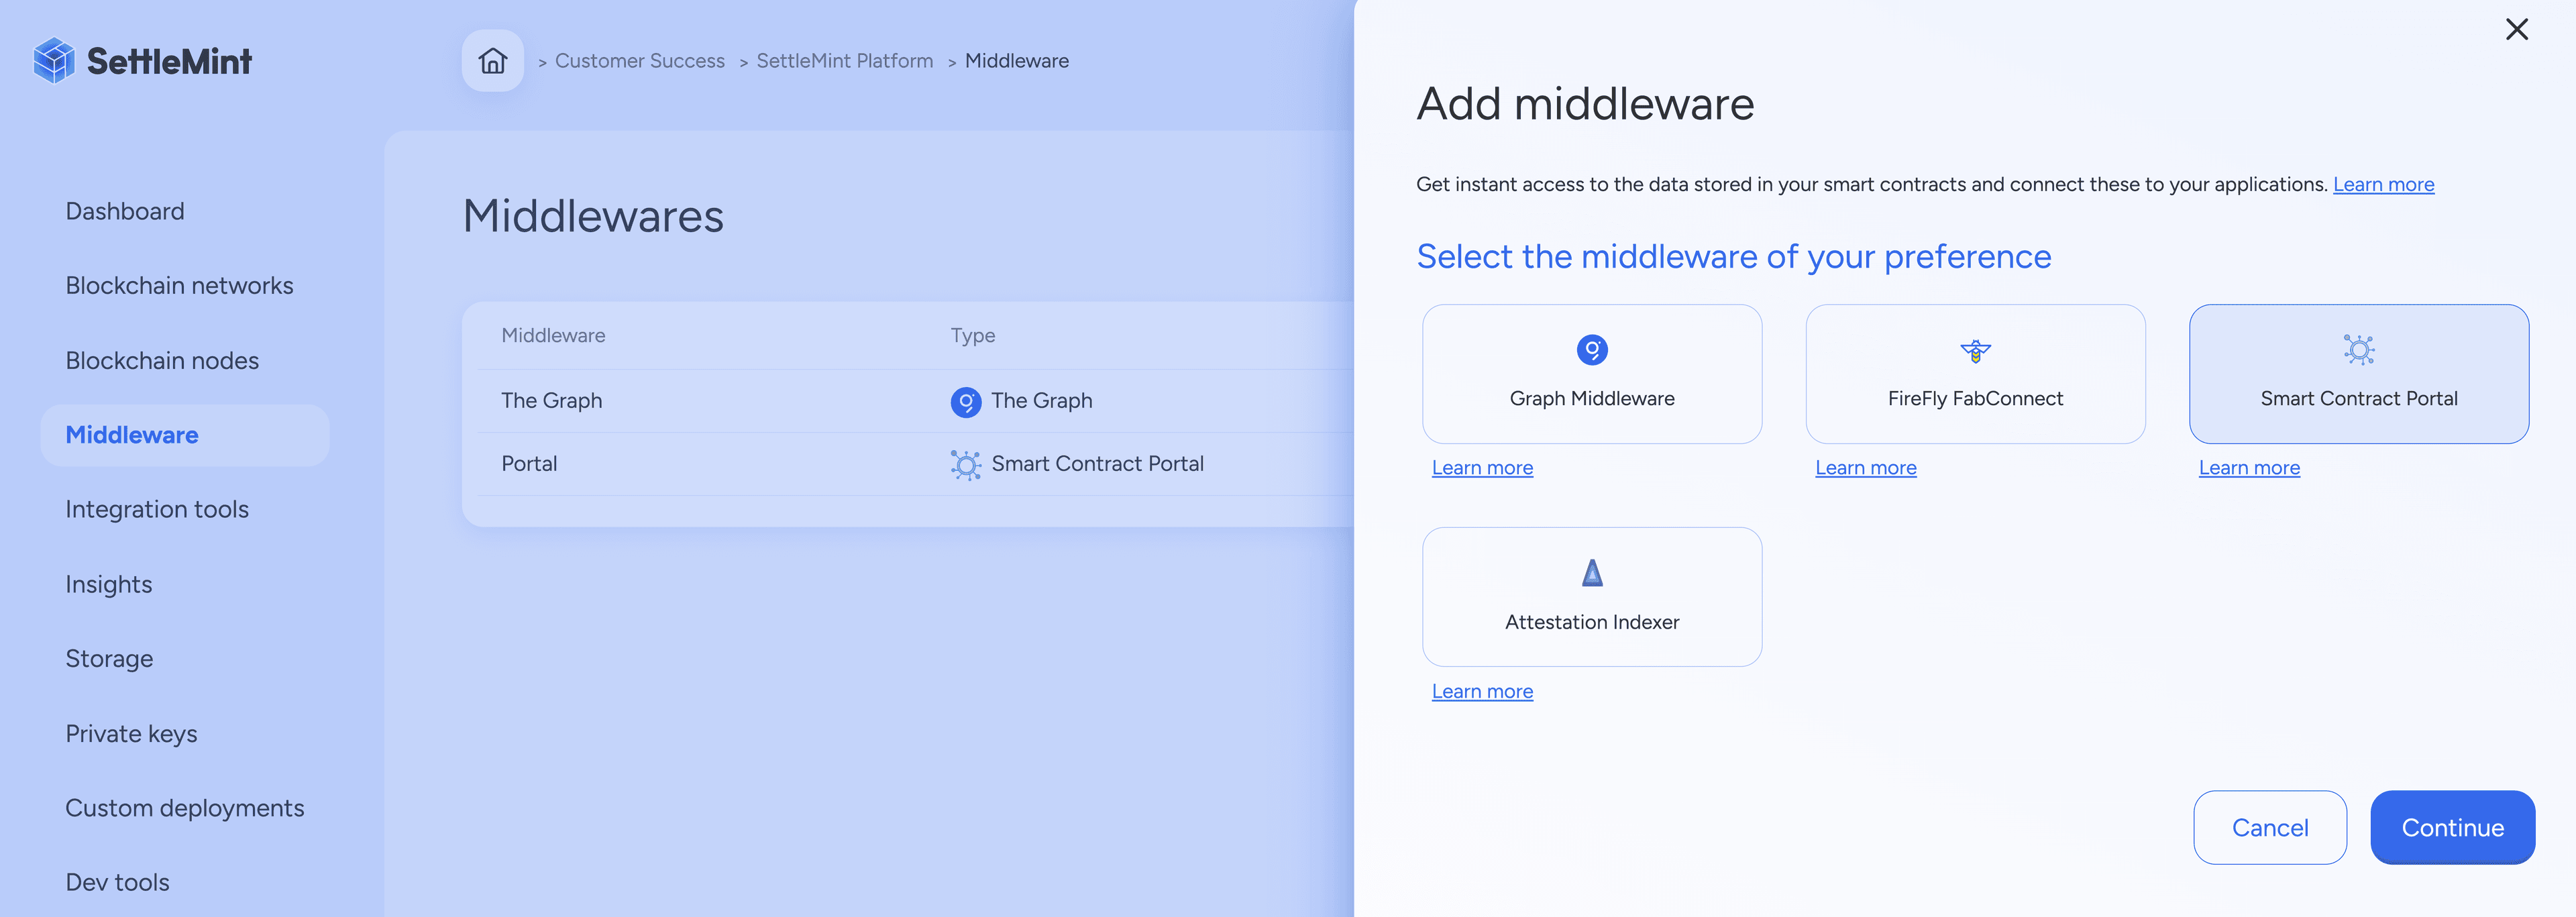Screen dimensions: 2576x917
Task: Open the 'Portal' middleware row name
Action: point(529,464)
